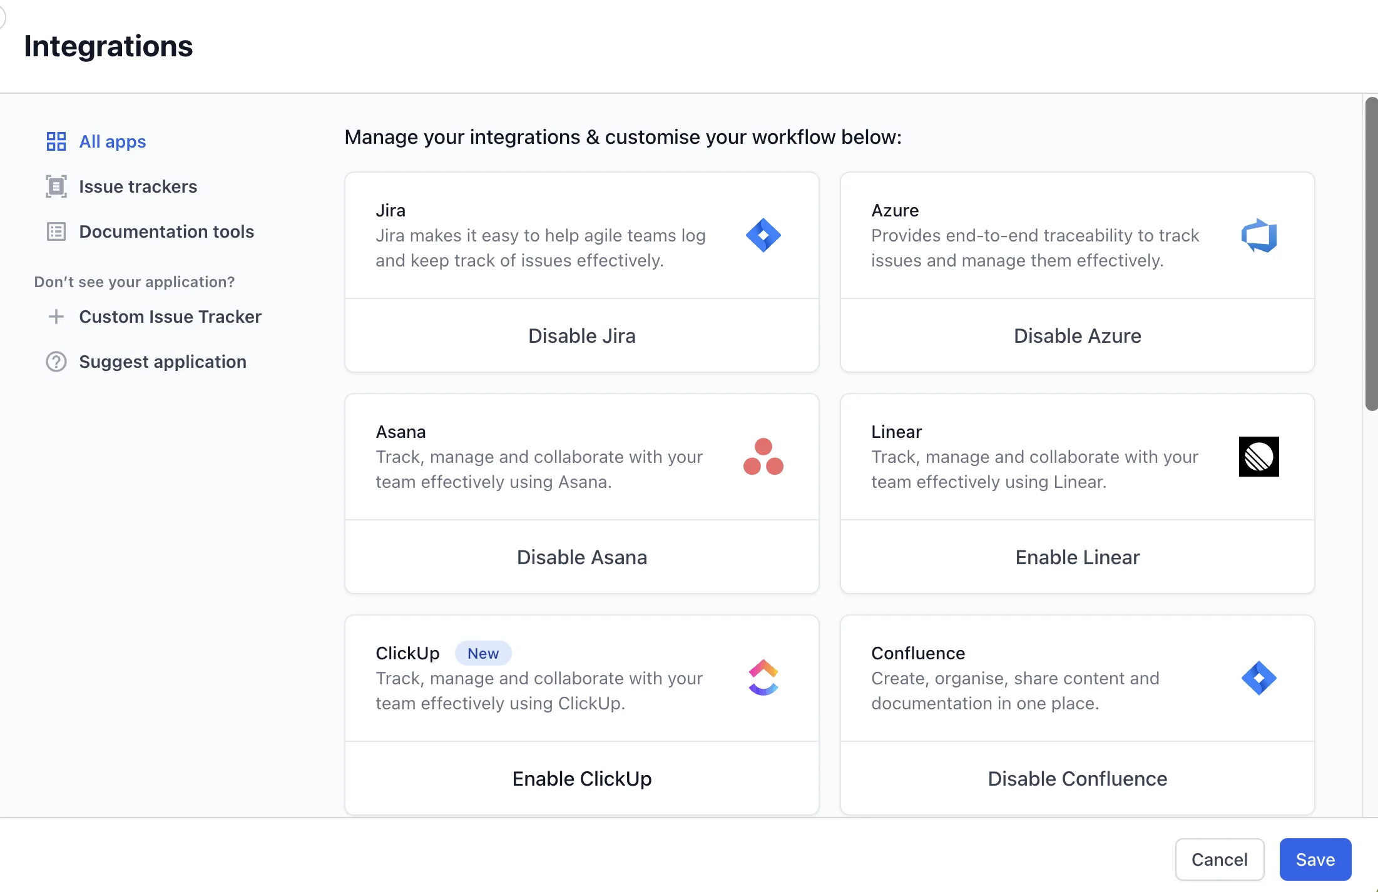Click the vertical scrollbar thumb
Screen dimensions: 1378x892
(1371, 254)
